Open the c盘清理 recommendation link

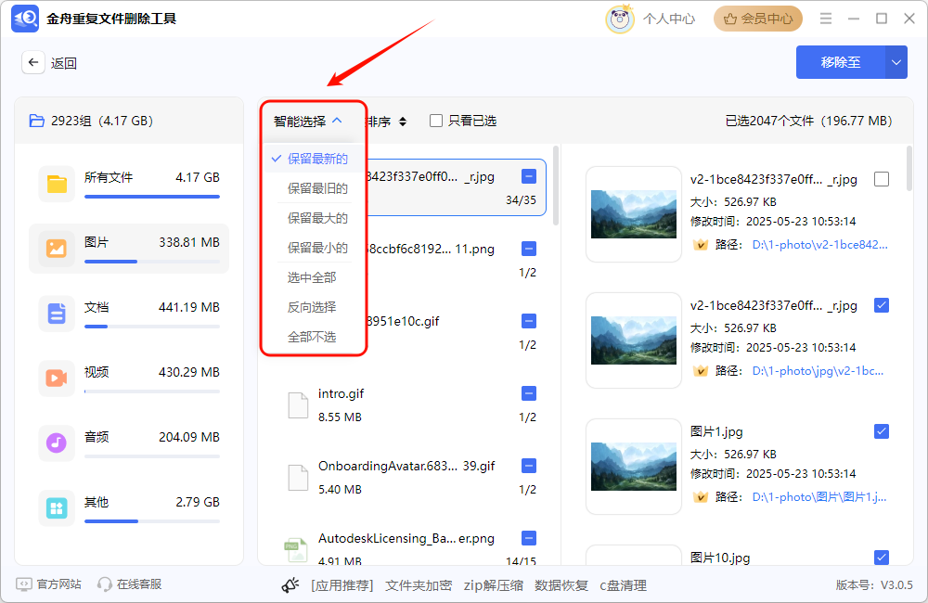point(624,585)
